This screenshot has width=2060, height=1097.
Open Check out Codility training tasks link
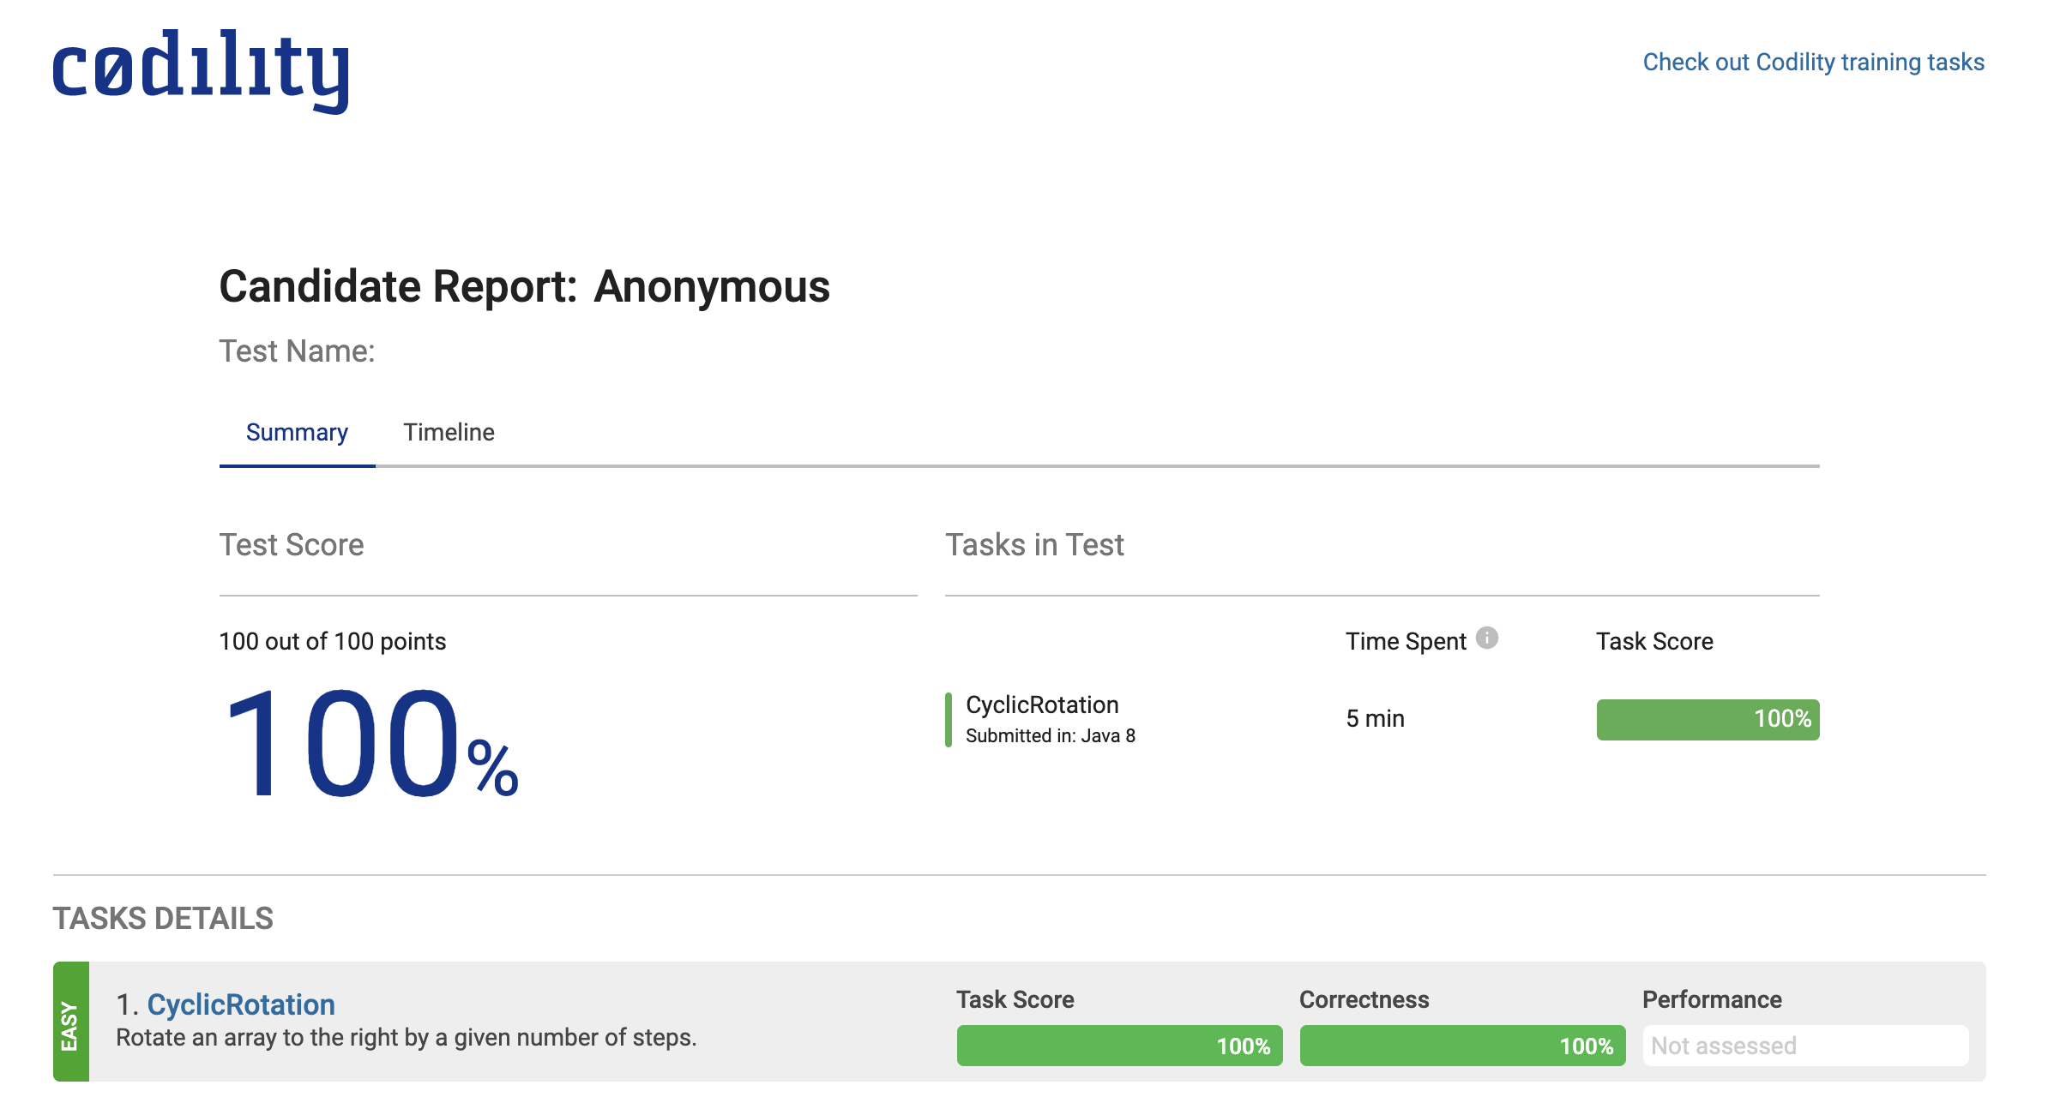pyautogui.click(x=1813, y=63)
